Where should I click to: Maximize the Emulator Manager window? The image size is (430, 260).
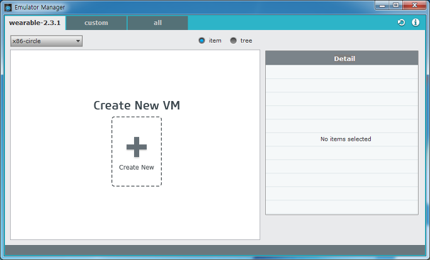[x=396, y=5]
